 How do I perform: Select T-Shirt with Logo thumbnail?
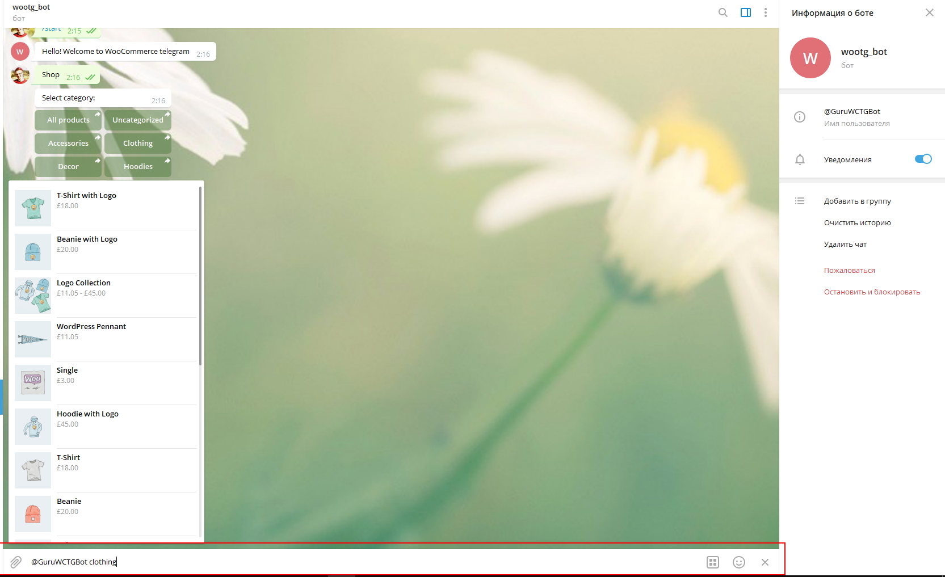tap(33, 208)
